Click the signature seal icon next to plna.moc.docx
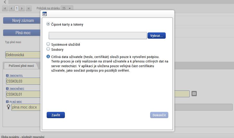The image size is (234, 138). click(x=8, y=107)
